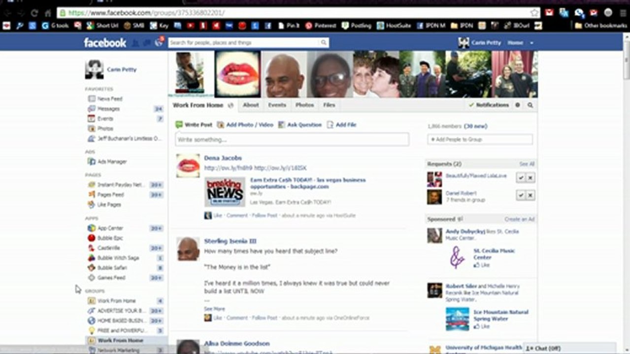
Task: Open browser menu at toolbar far right
Action: click(623, 13)
